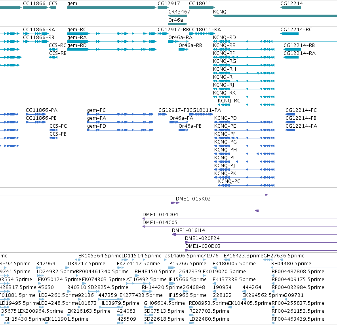Click protein CG11866-PB
Viewport: 337px width, 325px height.
(36, 122)
